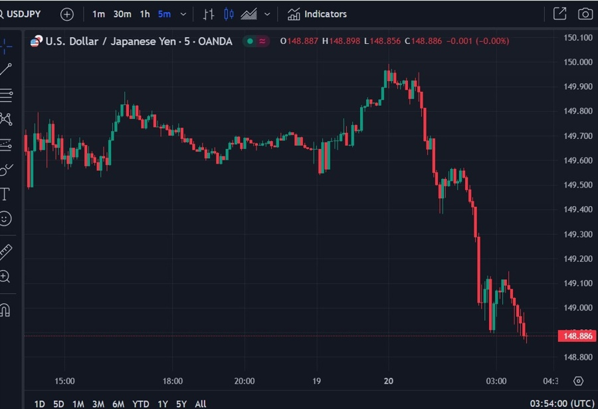Click the open value O148.887
The width and height of the screenshot is (598, 409).
pos(299,41)
